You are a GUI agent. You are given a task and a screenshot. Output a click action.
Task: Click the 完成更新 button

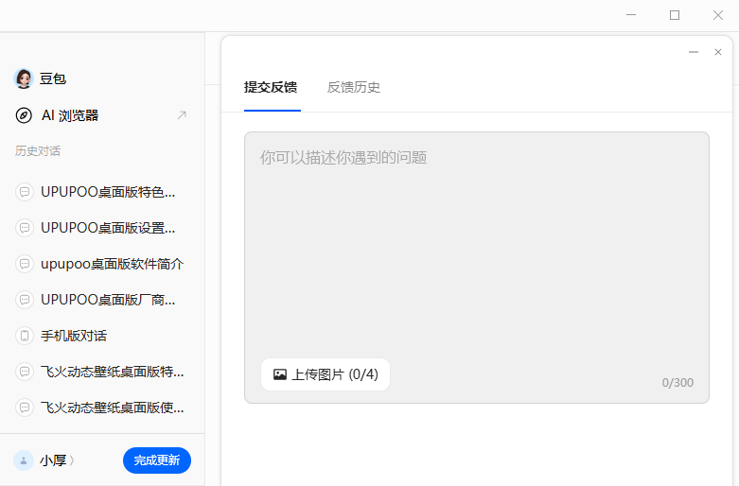pyautogui.click(x=157, y=460)
